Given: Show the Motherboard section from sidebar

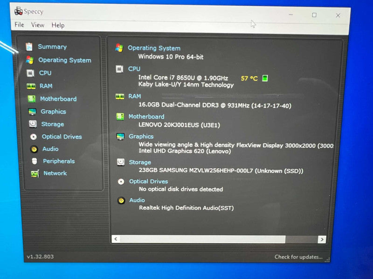Looking at the screenshot, I should (58, 99).
